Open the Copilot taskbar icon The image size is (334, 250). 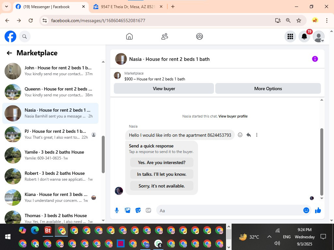23,230
